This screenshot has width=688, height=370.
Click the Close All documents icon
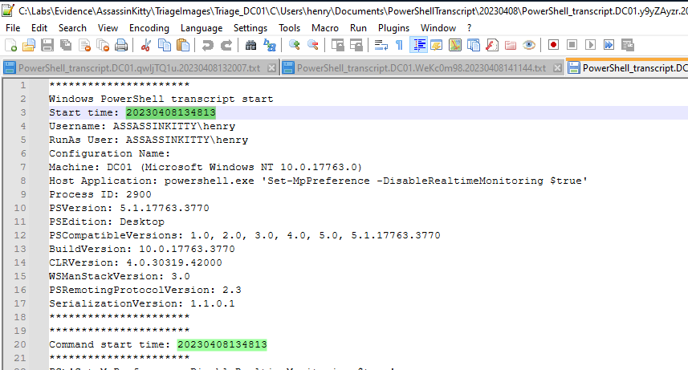pos(103,45)
